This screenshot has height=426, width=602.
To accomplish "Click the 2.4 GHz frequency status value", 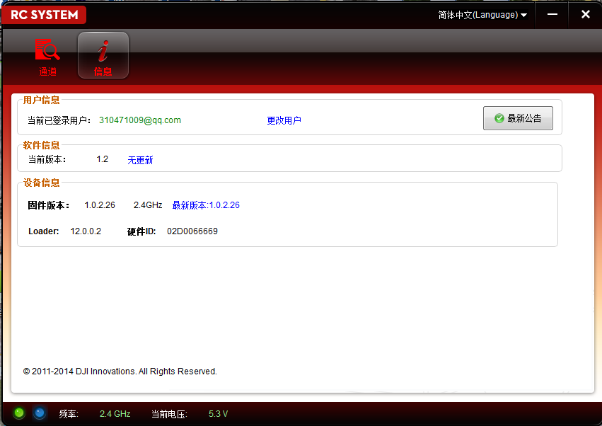I will 115,414.
